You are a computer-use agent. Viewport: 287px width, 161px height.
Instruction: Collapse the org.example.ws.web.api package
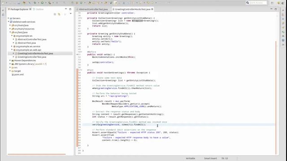coord(12,50)
